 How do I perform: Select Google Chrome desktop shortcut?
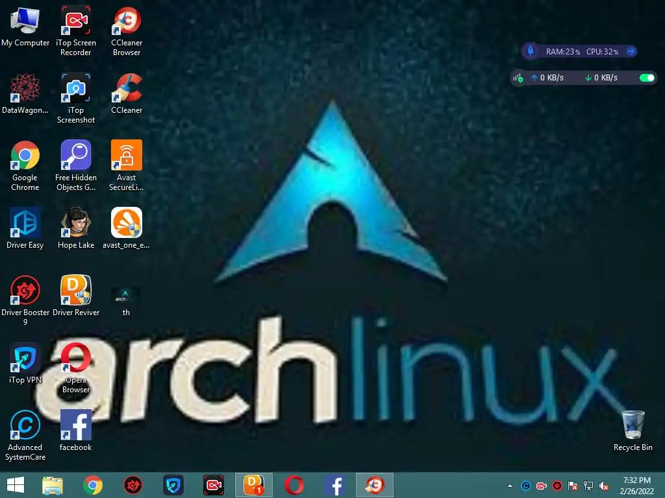coord(25,165)
